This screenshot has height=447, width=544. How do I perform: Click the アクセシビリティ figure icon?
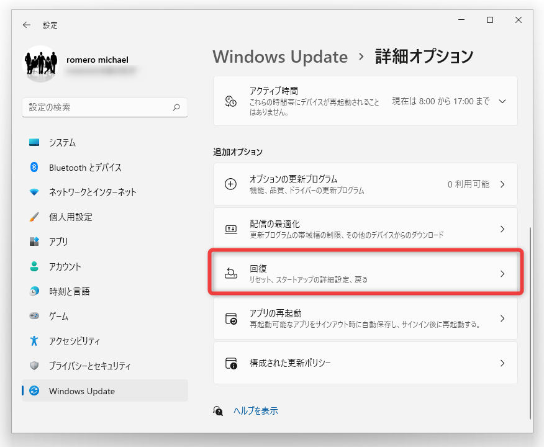34,341
